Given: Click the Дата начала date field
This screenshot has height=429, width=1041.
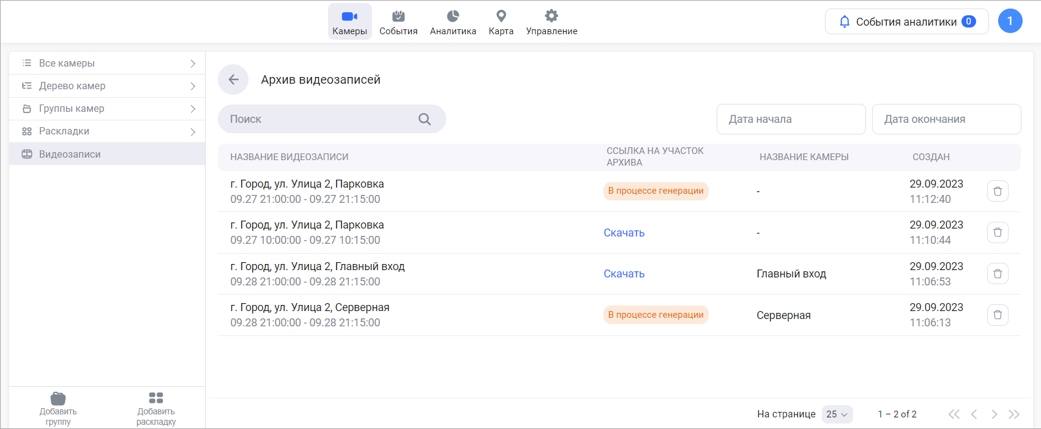Looking at the screenshot, I should coord(791,119).
